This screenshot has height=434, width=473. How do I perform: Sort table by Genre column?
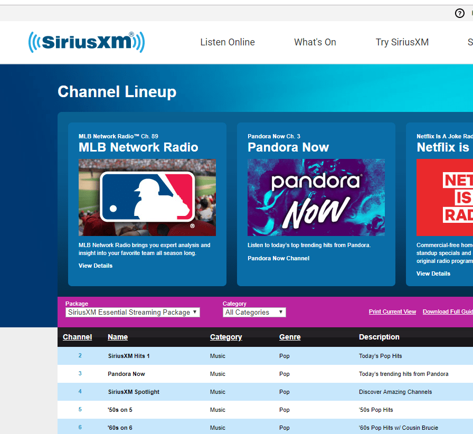click(x=290, y=337)
